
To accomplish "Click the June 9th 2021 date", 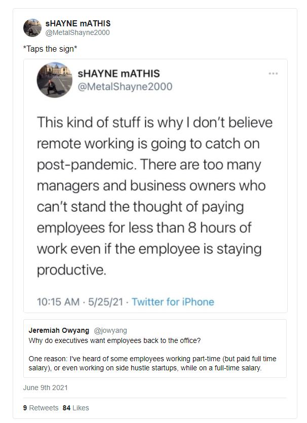I will coord(45,388).
